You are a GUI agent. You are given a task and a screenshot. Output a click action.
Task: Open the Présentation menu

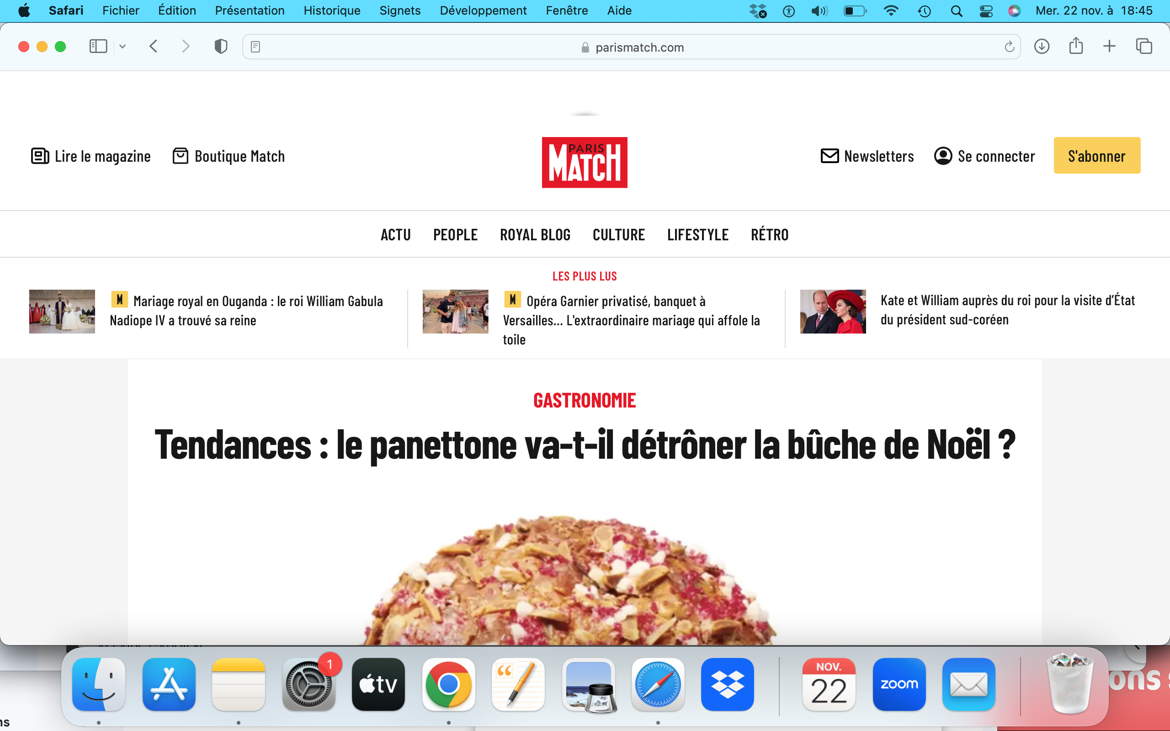tap(250, 11)
